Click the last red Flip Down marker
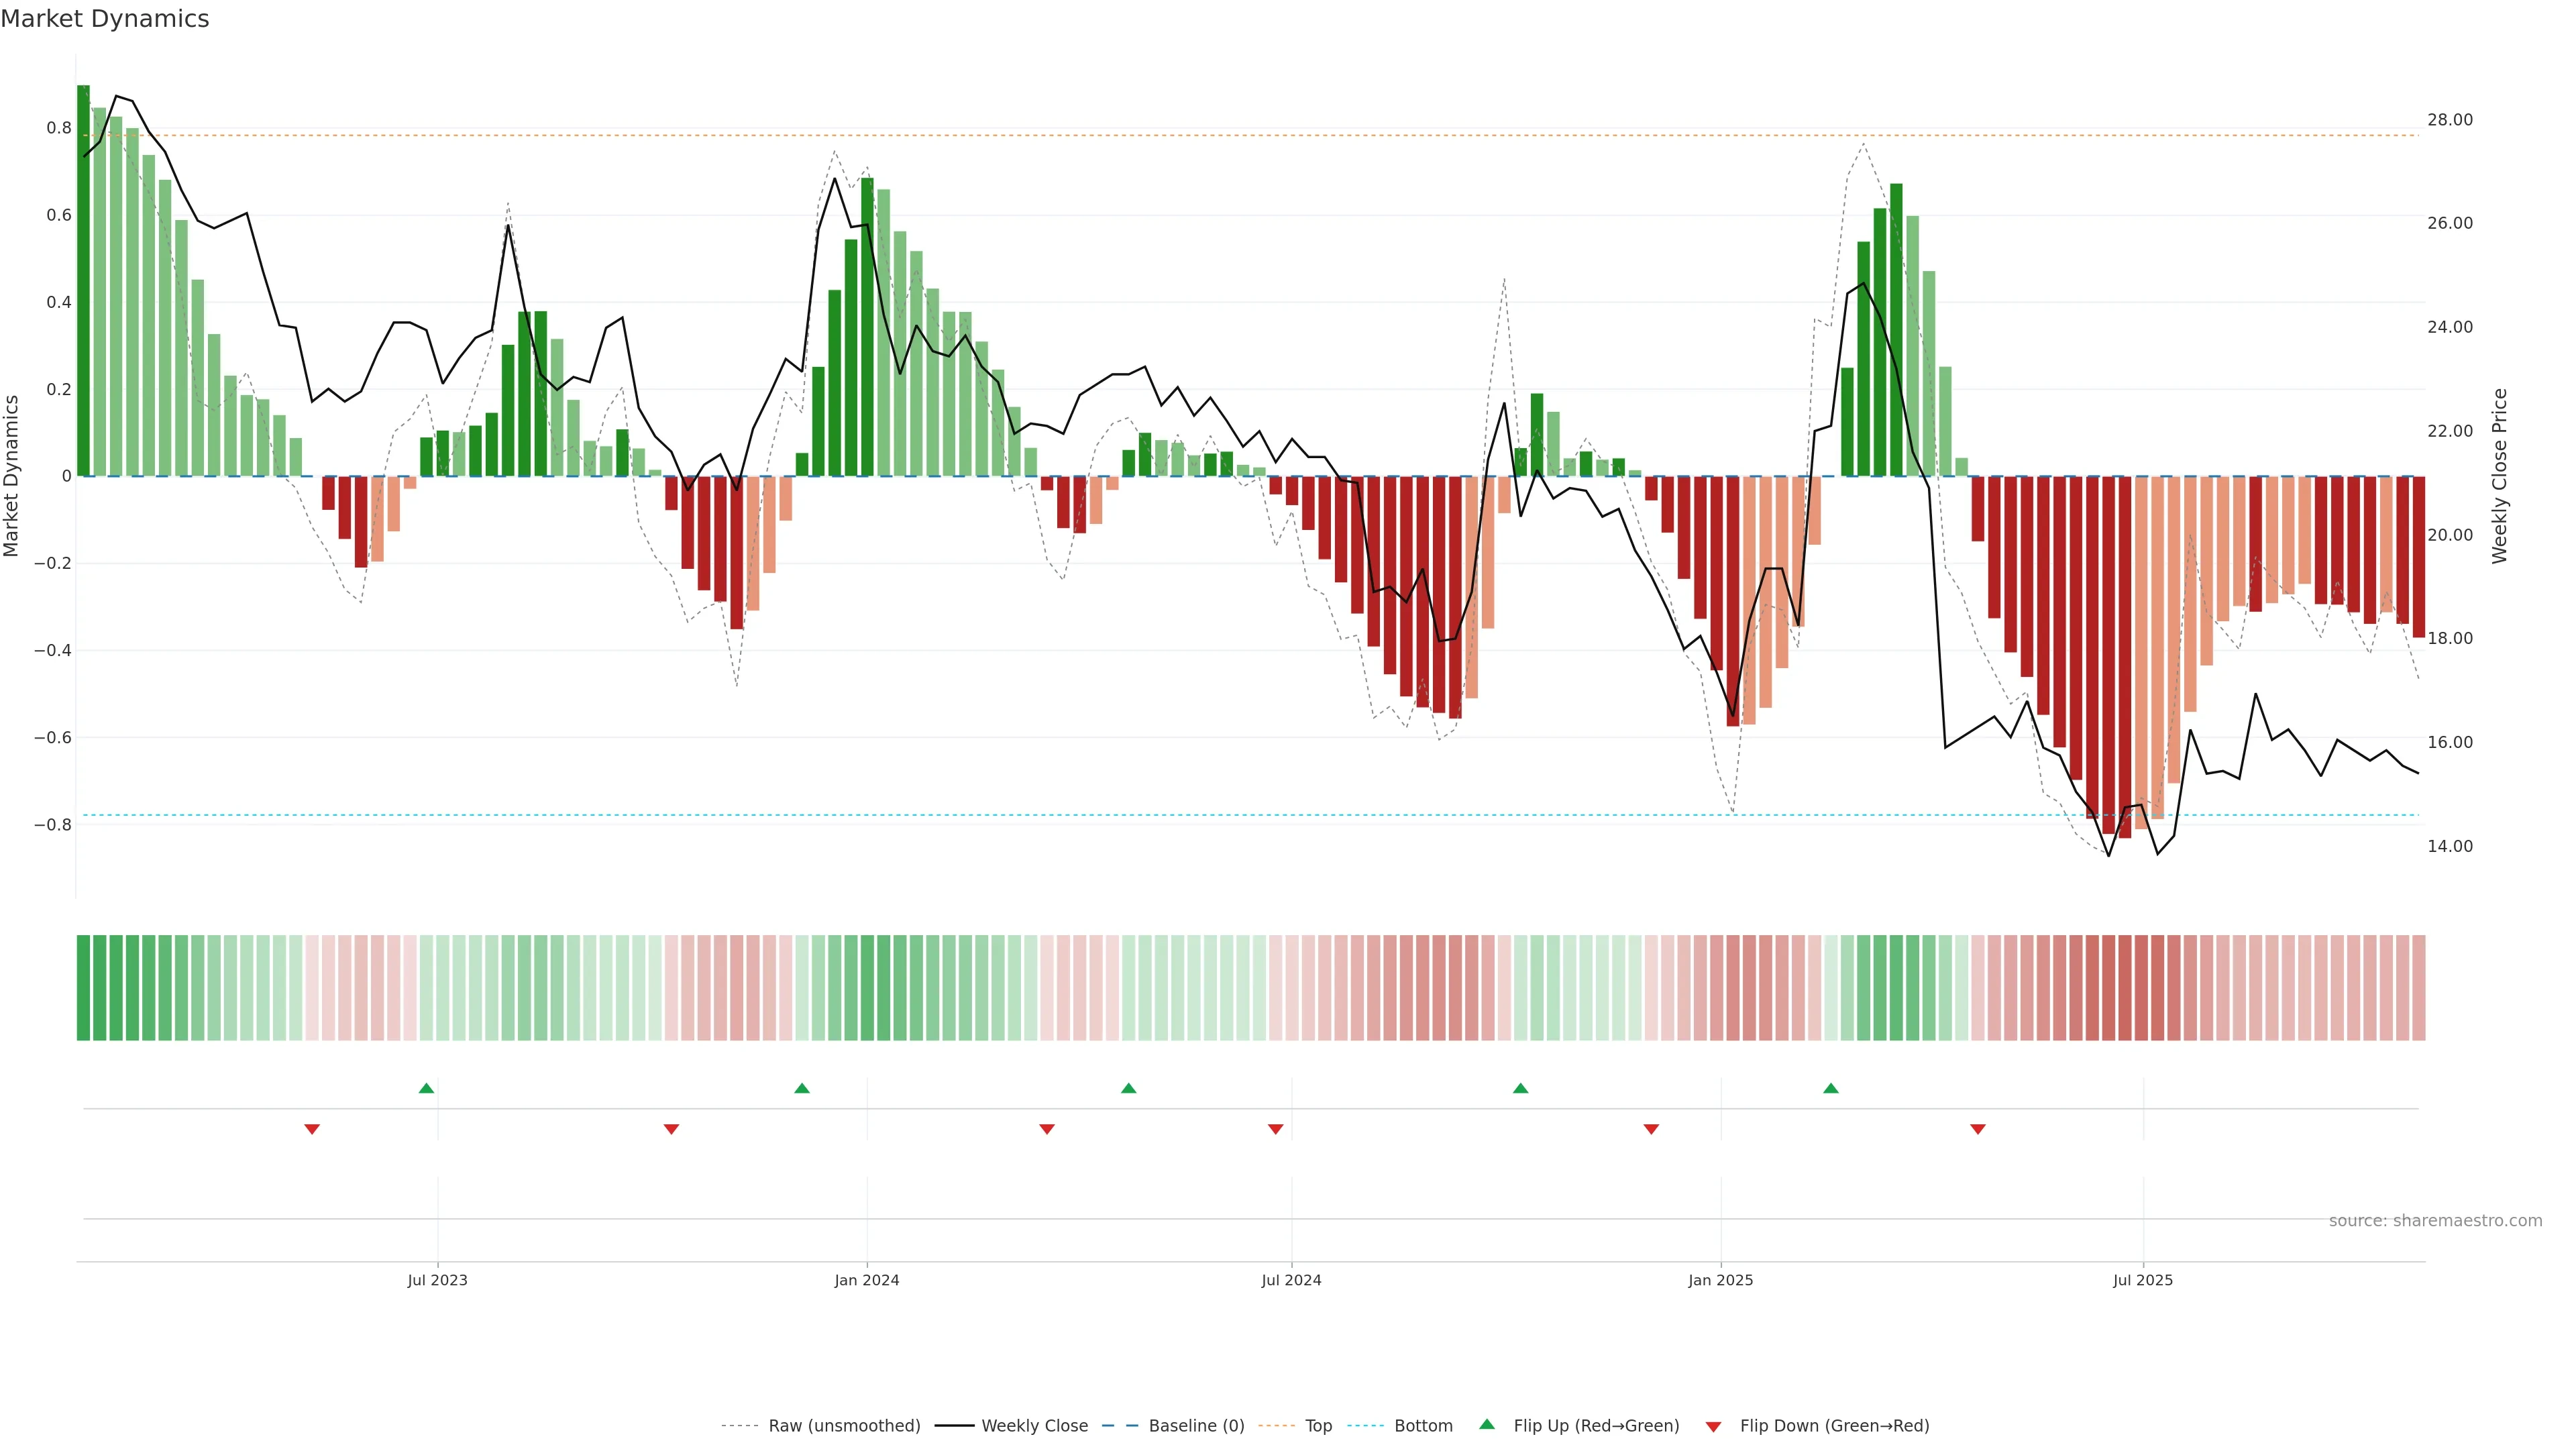 click(1977, 1129)
